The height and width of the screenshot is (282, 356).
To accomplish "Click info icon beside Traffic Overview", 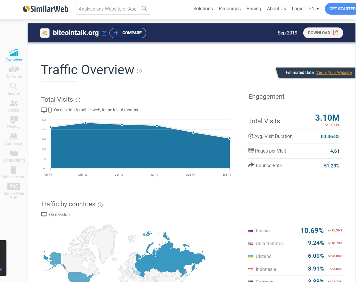I will [x=139, y=71].
